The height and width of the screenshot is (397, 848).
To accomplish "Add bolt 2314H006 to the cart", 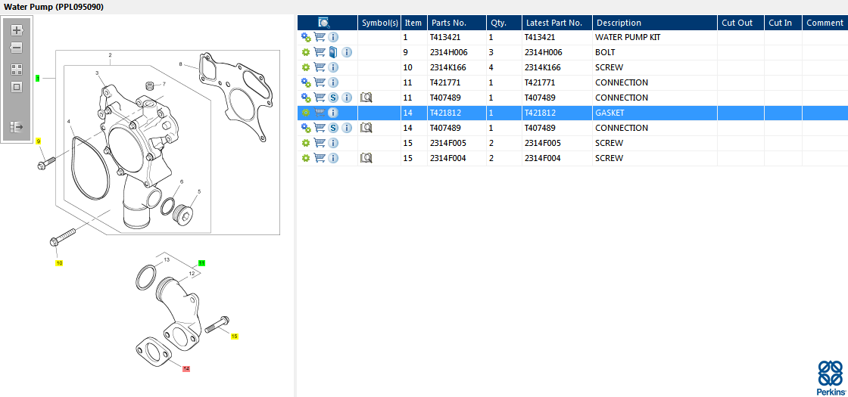I will (320, 52).
